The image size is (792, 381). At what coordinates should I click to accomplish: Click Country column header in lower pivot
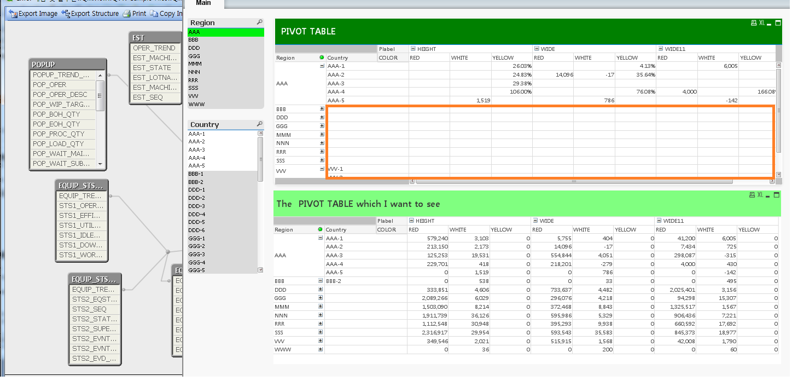[350, 229]
